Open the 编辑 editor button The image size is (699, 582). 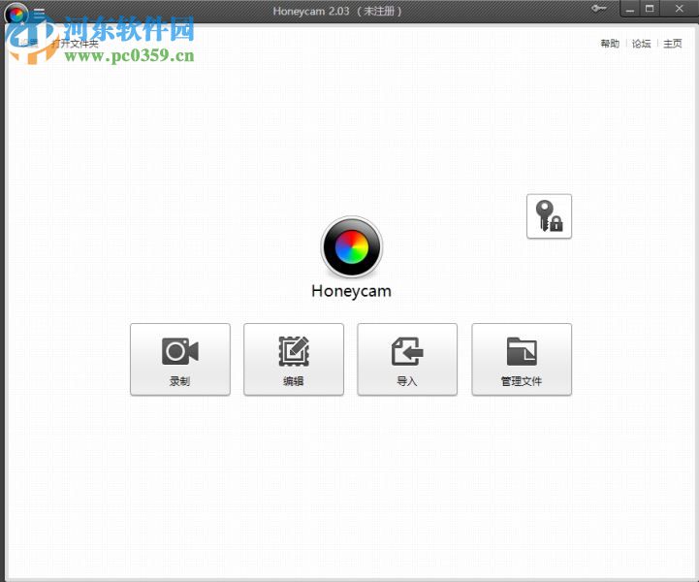294,360
